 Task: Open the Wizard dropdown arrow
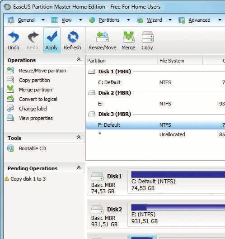coord(170,20)
